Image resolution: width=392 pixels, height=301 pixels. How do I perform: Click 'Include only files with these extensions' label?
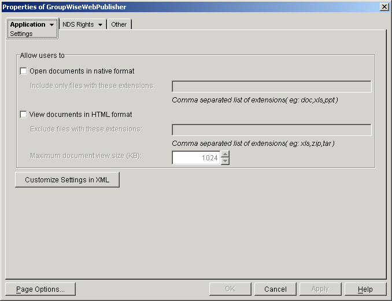pos(93,86)
